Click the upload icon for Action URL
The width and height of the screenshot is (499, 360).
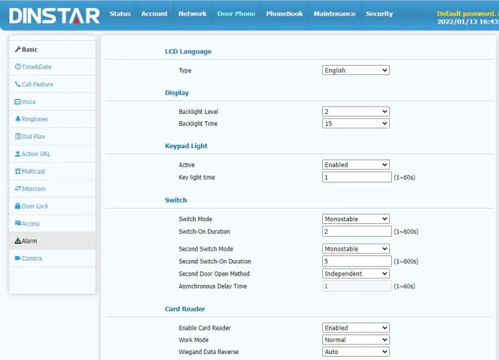pyautogui.click(x=17, y=154)
